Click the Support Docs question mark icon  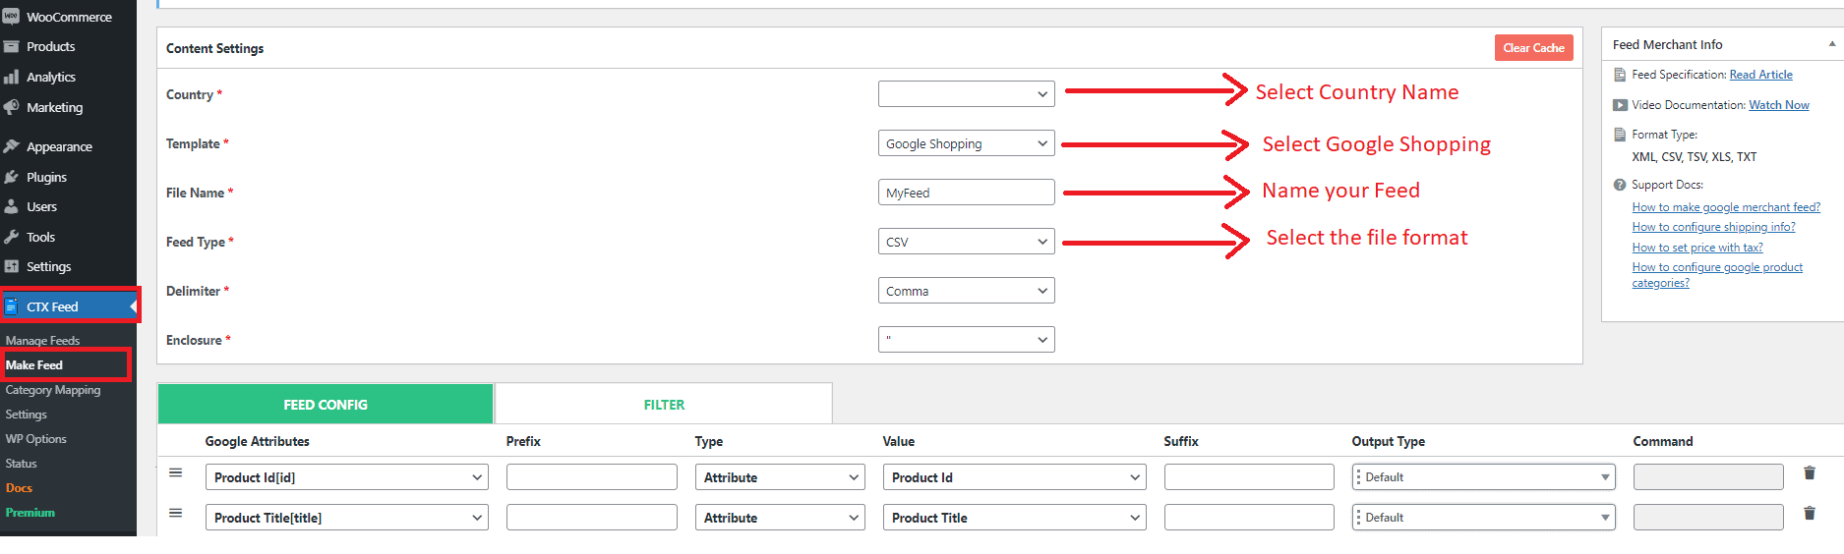[1619, 185]
